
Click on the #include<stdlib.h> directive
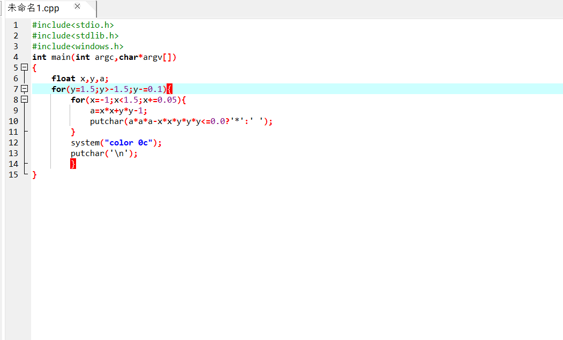(75, 36)
